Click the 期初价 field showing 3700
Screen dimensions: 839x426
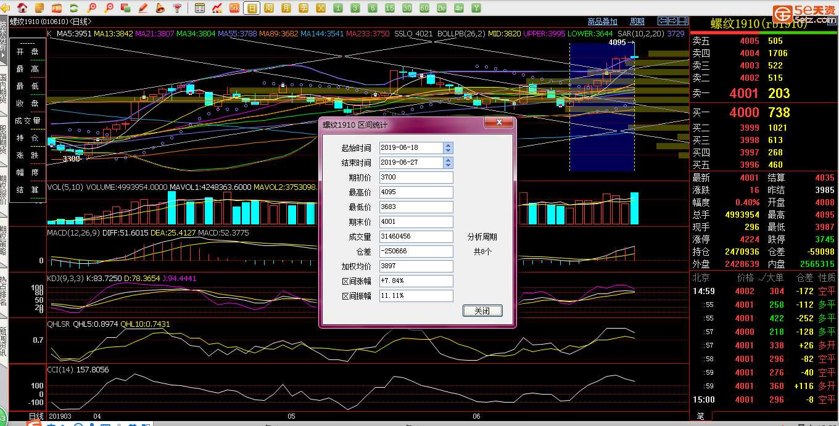click(x=416, y=178)
